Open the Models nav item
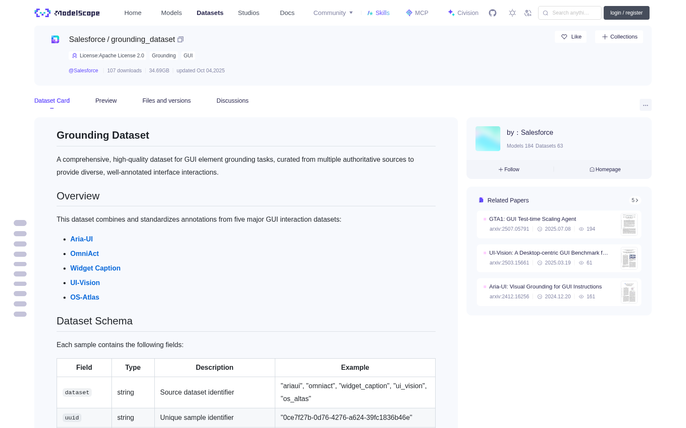Viewport: 686px width, 428px height. [171, 13]
